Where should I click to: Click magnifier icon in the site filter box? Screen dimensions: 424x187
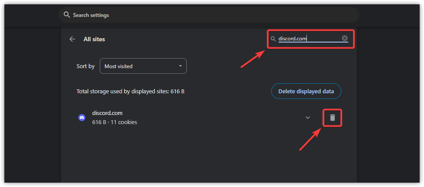point(273,39)
